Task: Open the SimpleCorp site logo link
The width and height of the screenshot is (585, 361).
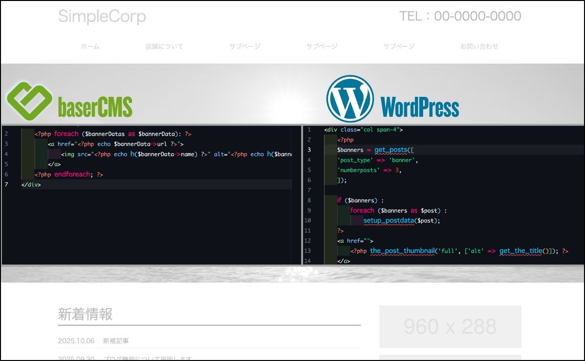Action: tap(102, 17)
